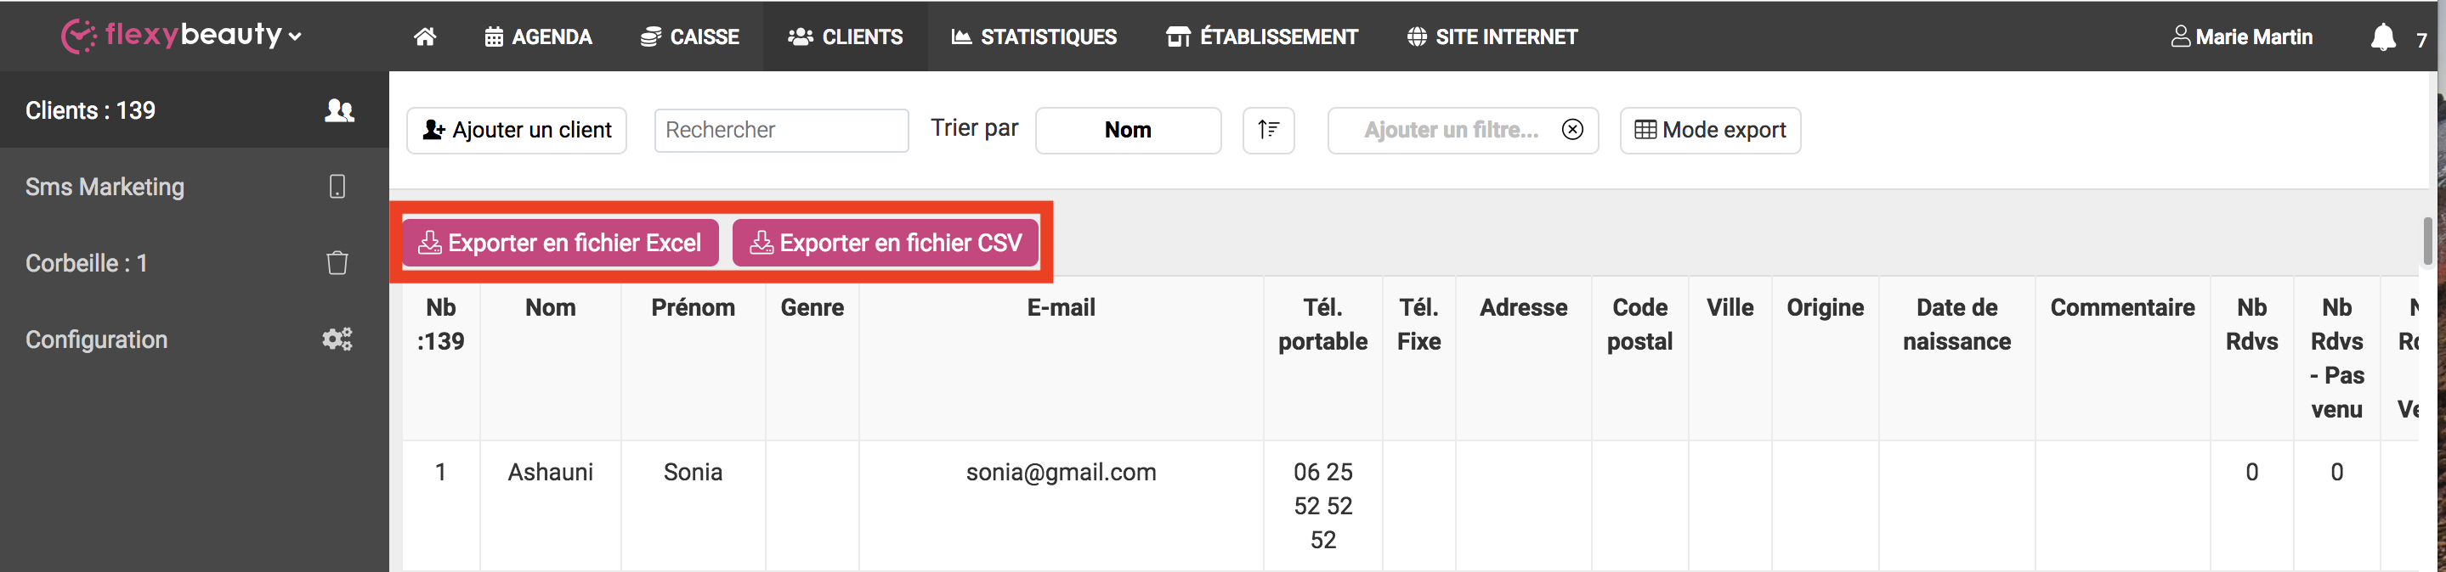This screenshot has height=572, width=2446.
Task: Toggle the sort order icon
Action: click(x=1269, y=130)
